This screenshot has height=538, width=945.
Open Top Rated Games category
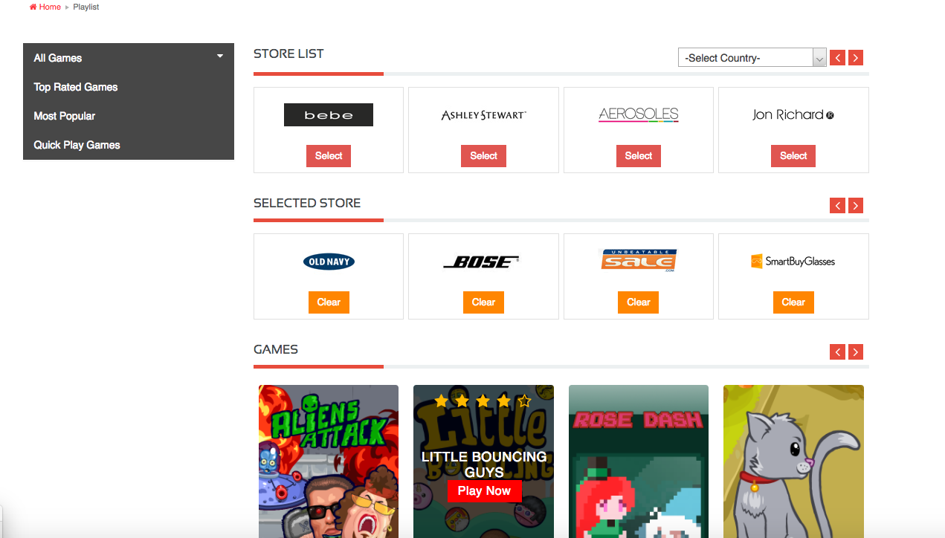click(76, 87)
